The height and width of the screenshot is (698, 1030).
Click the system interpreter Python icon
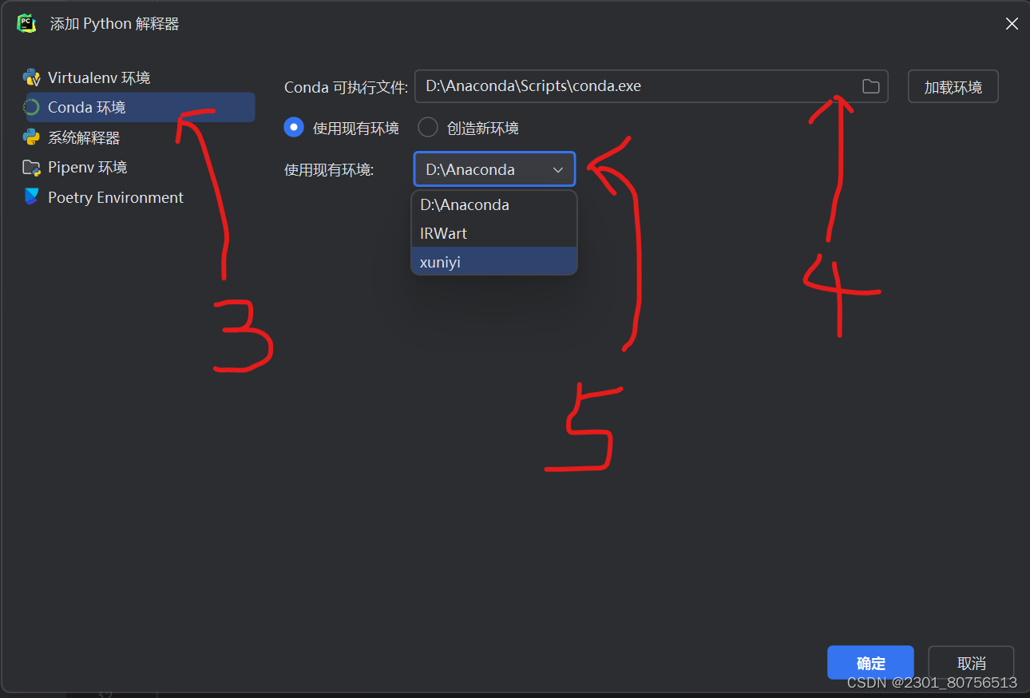(x=32, y=137)
